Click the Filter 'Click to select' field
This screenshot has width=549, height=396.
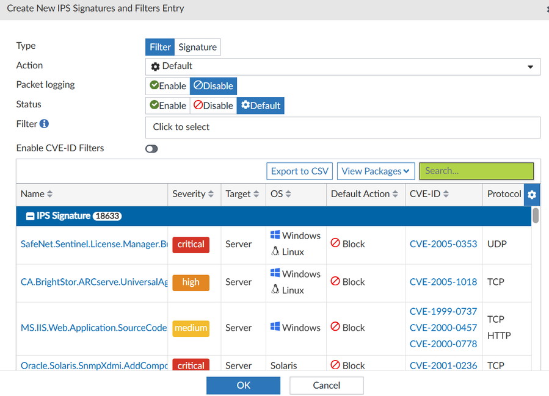(343, 128)
